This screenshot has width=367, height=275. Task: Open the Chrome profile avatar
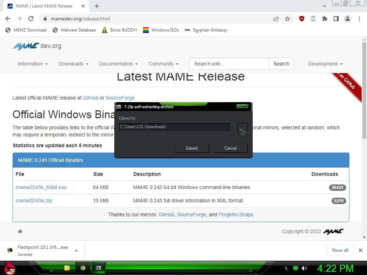(348, 19)
